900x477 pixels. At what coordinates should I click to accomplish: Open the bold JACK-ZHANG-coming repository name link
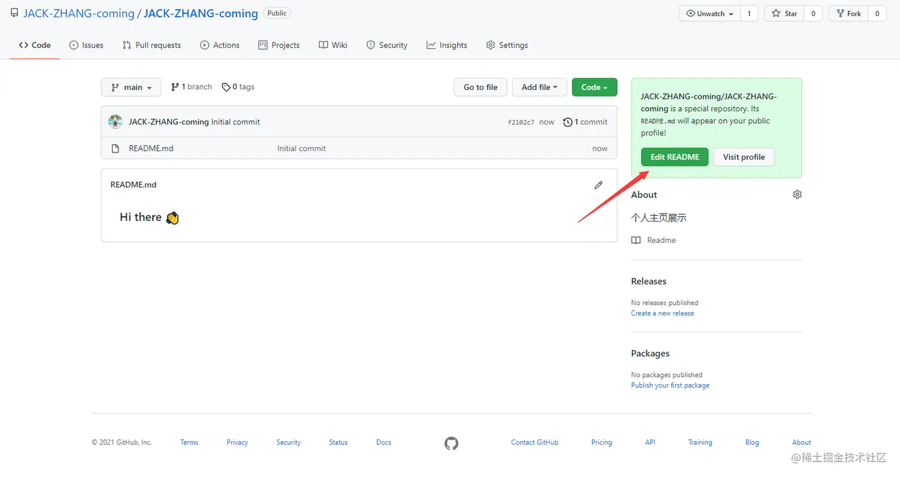click(x=201, y=13)
